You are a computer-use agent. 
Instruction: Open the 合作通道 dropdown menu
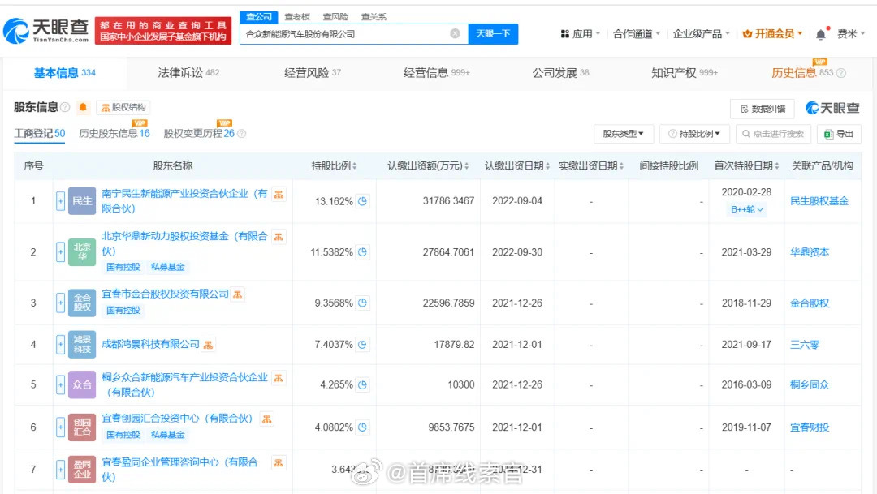coord(637,34)
